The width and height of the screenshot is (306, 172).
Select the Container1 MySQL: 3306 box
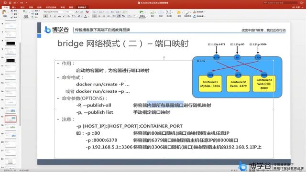[210, 84]
